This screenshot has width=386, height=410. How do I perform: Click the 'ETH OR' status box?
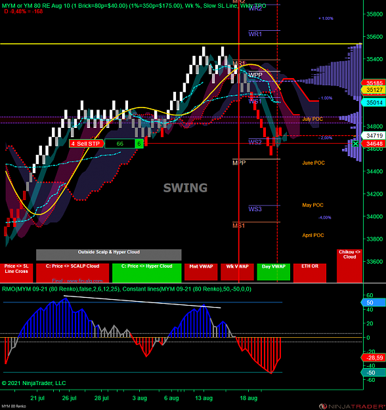click(310, 273)
